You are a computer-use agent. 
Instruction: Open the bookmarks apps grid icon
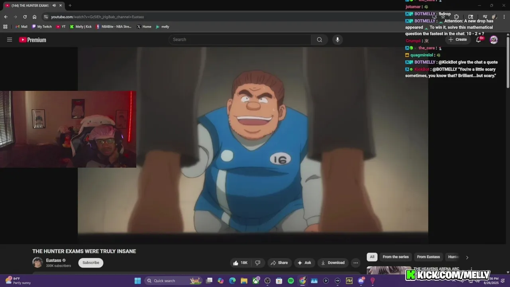point(5,27)
